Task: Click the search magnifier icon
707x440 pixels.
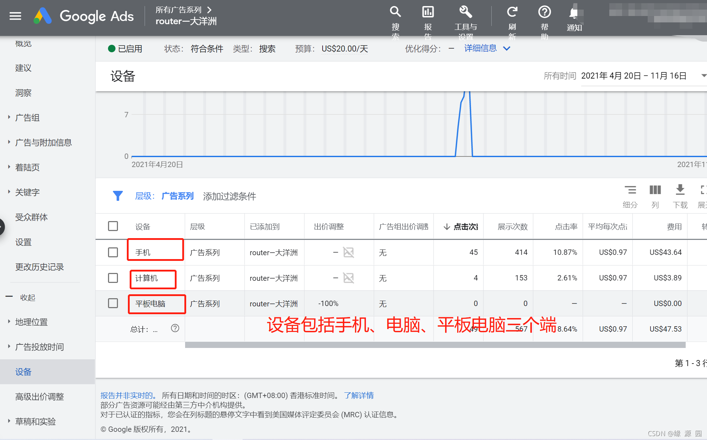Action: pyautogui.click(x=395, y=12)
